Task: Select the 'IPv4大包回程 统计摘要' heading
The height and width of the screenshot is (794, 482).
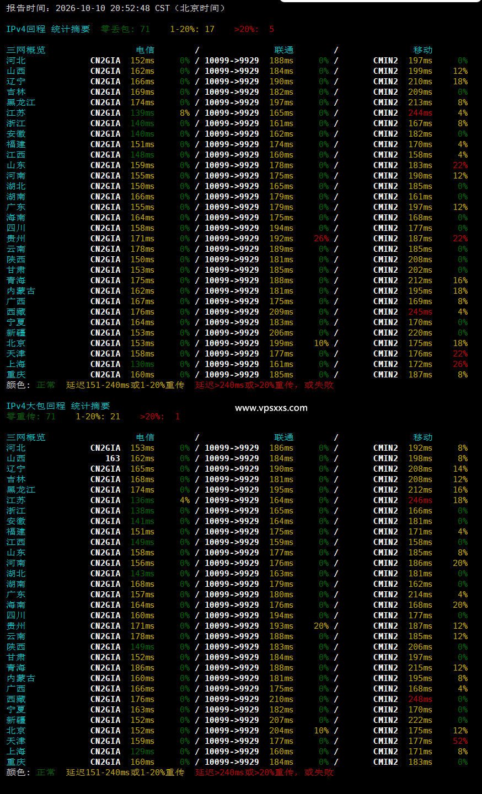Action: [58, 406]
